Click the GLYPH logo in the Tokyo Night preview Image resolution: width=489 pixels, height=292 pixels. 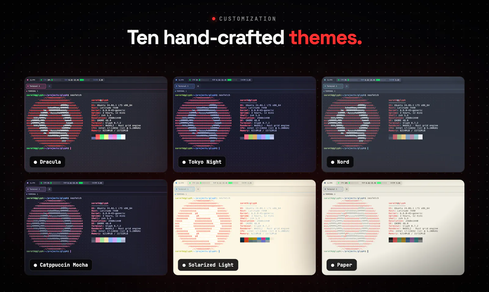pos(180,80)
